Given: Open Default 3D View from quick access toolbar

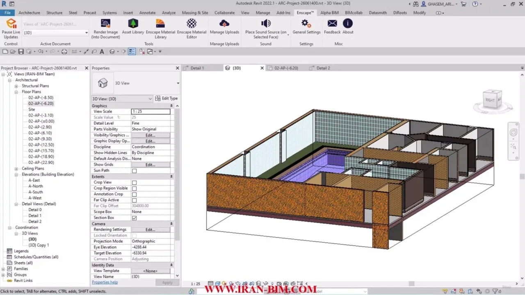Looking at the screenshot, I should coord(112,52).
